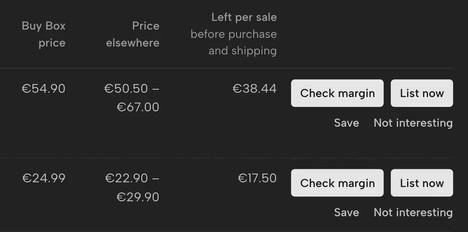The image size is (468, 232).
Task: Mark the €24.99 product as Not interesting
Action: tap(413, 212)
